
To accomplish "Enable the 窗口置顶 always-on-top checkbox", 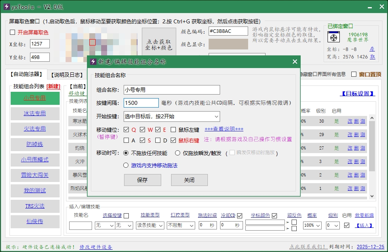I will [354, 74].
